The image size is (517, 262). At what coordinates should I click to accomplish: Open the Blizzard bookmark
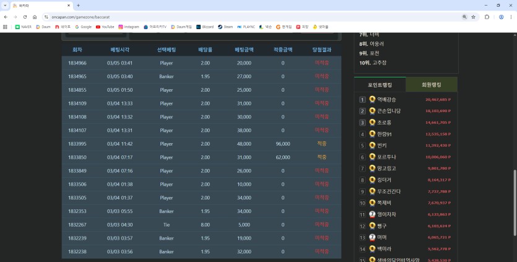click(205, 27)
